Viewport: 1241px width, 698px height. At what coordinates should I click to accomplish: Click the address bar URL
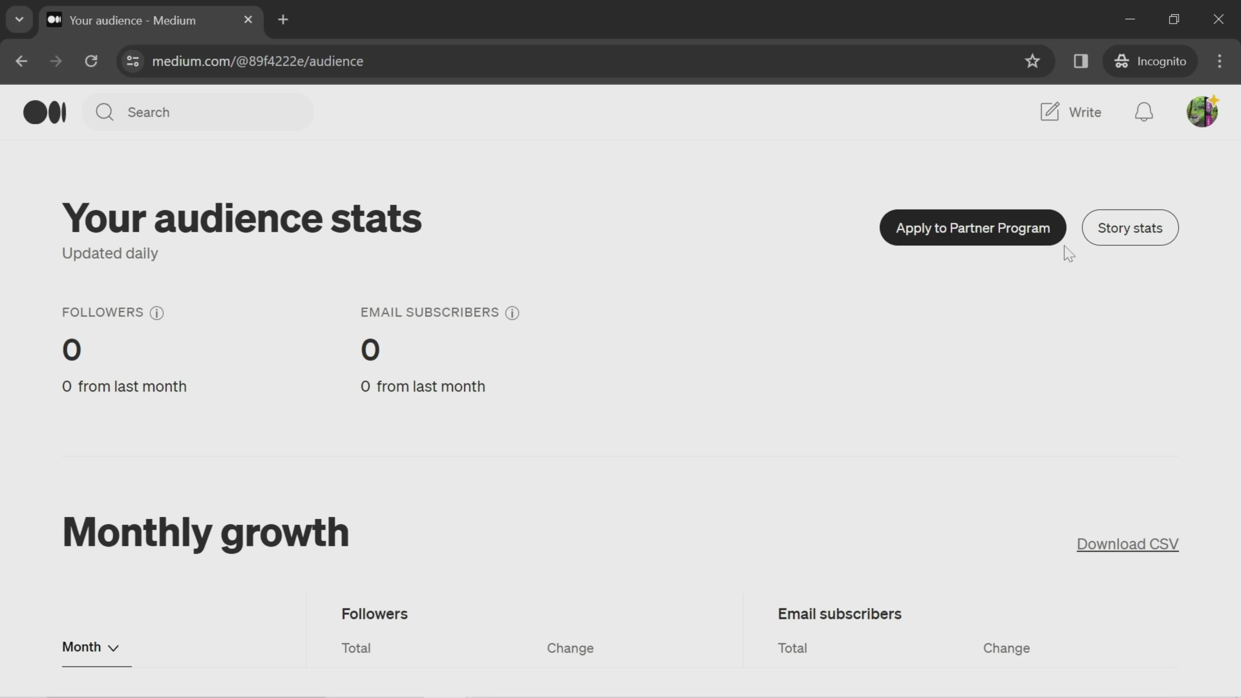258,61
